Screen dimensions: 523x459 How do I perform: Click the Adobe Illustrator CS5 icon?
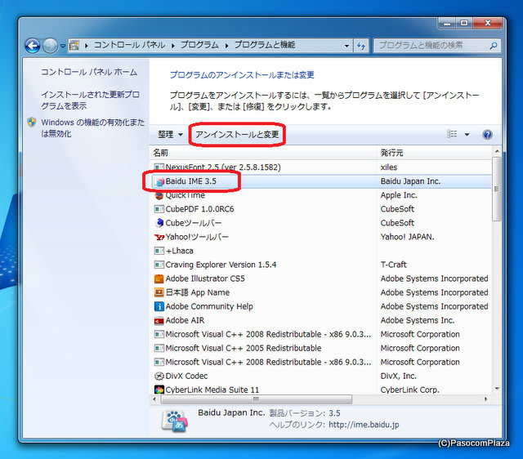click(x=159, y=279)
